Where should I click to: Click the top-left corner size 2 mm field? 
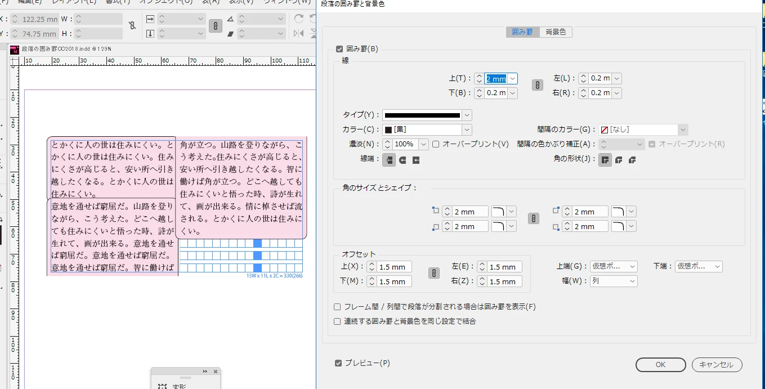pyautogui.click(x=470, y=212)
